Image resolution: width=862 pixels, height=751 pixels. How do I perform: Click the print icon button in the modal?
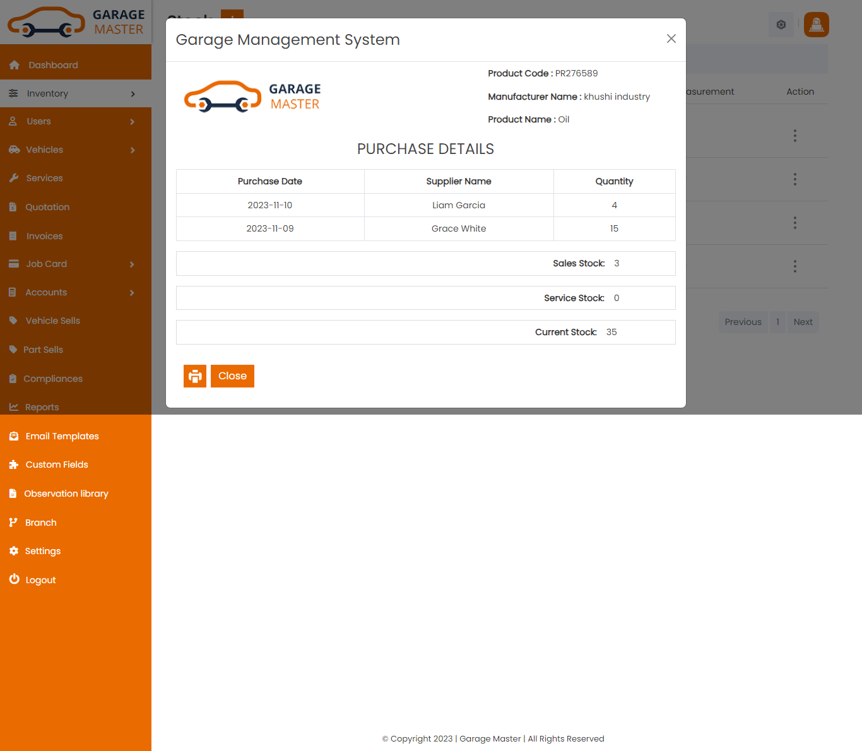[195, 376]
